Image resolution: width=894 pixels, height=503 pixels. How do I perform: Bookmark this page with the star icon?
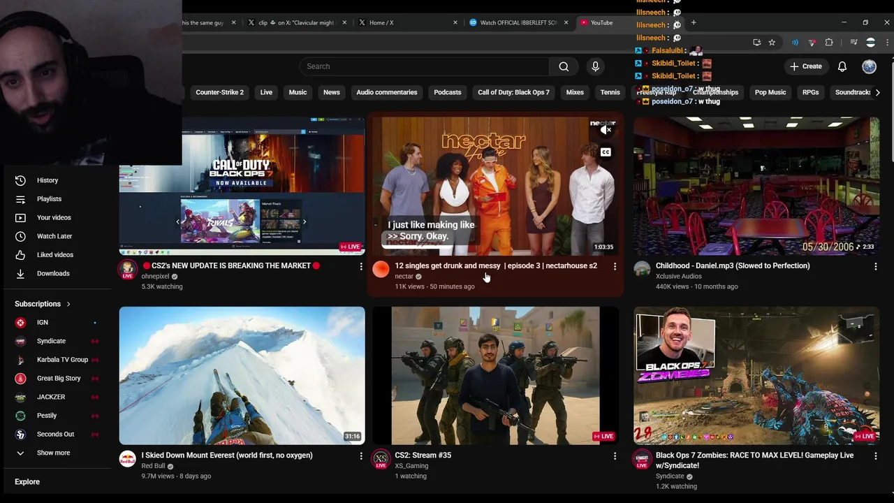click(772, 43)
